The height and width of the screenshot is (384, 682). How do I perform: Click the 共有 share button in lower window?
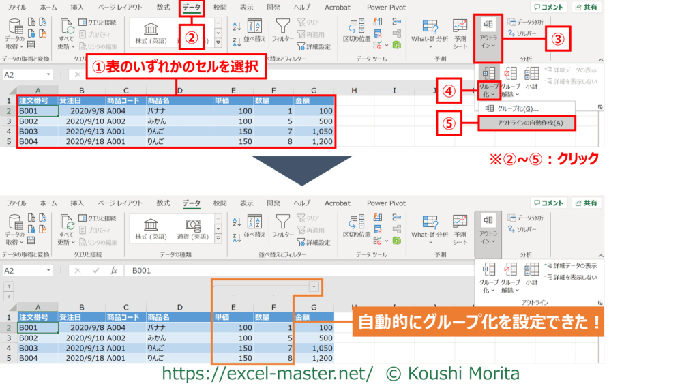point(587,203)
